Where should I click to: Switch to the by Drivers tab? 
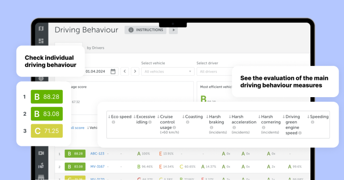click(x=95, y=47)
